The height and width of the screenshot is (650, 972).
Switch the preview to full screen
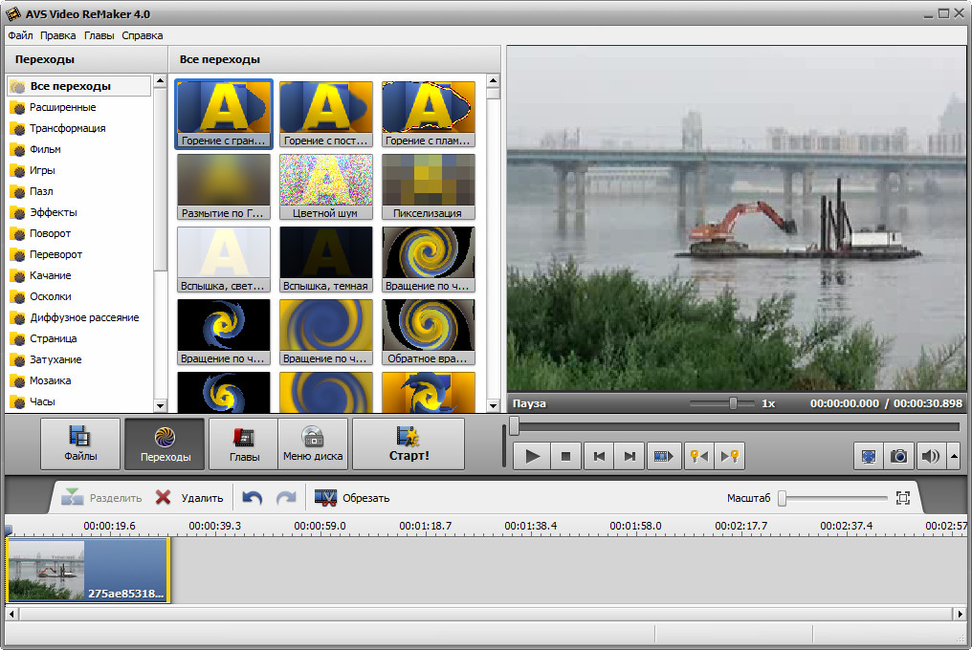coord(868,456)
